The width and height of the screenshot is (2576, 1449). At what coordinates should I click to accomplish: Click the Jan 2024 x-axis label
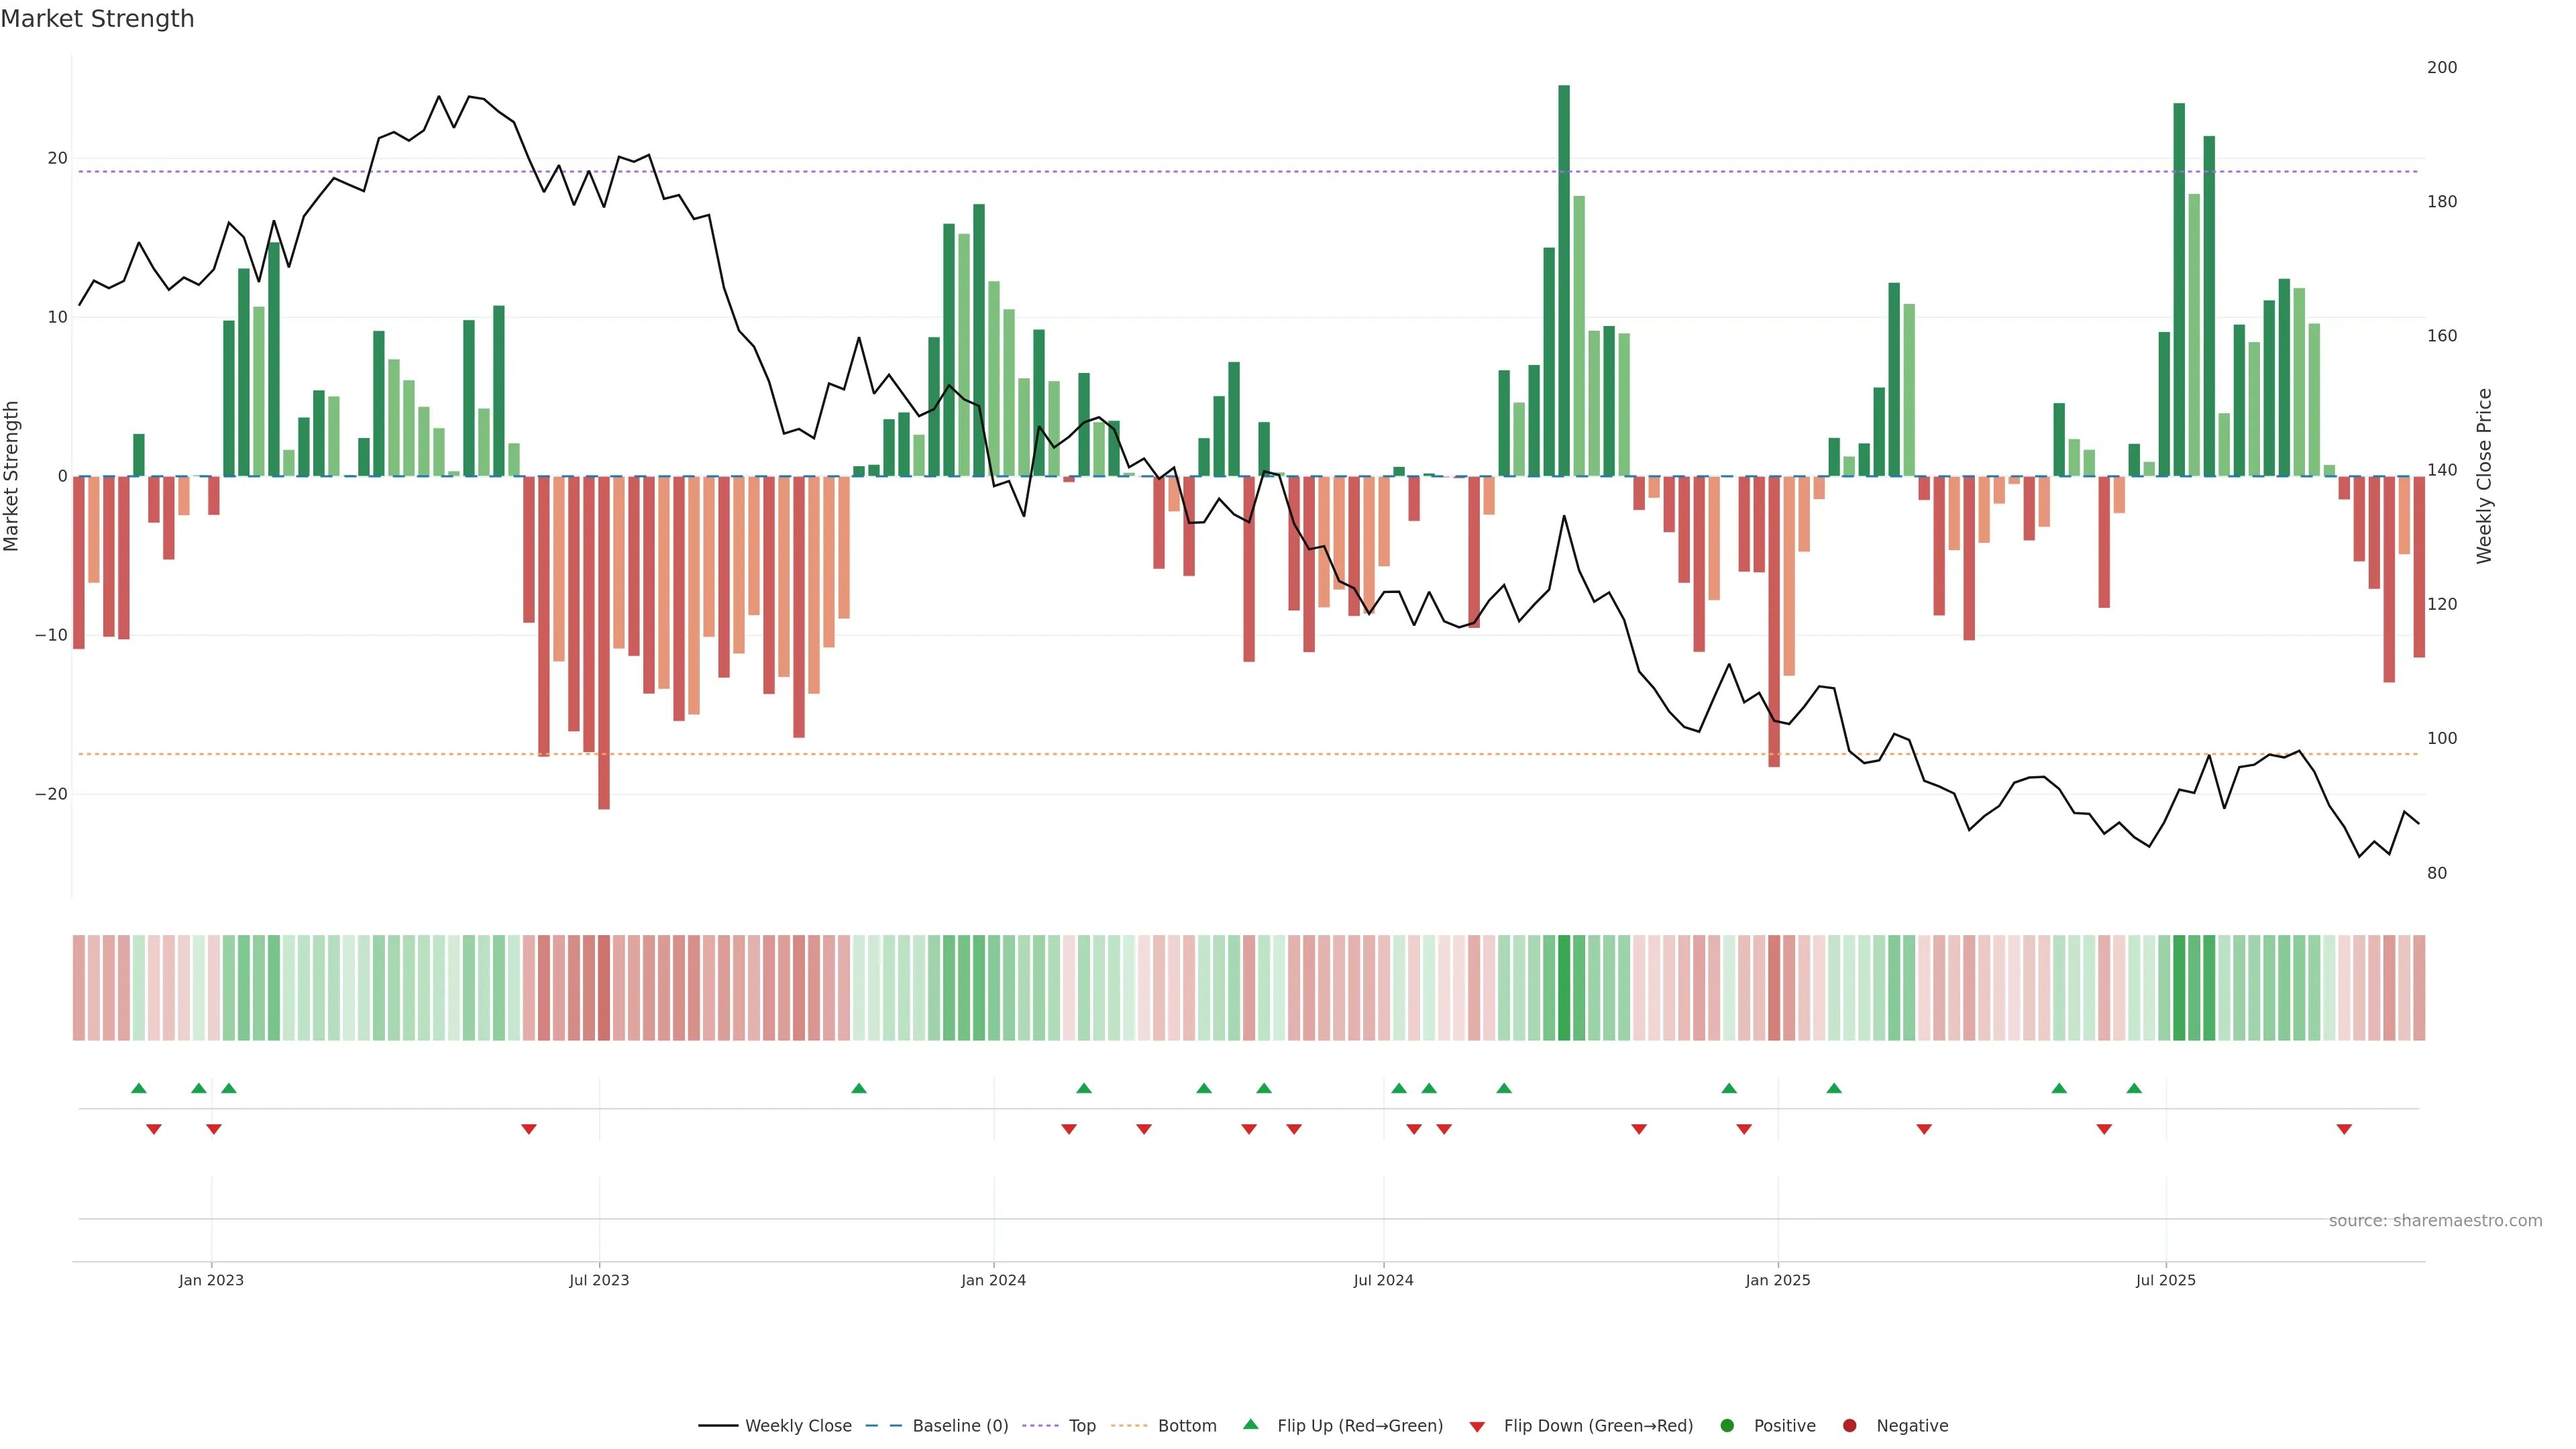coord(993,1280)
